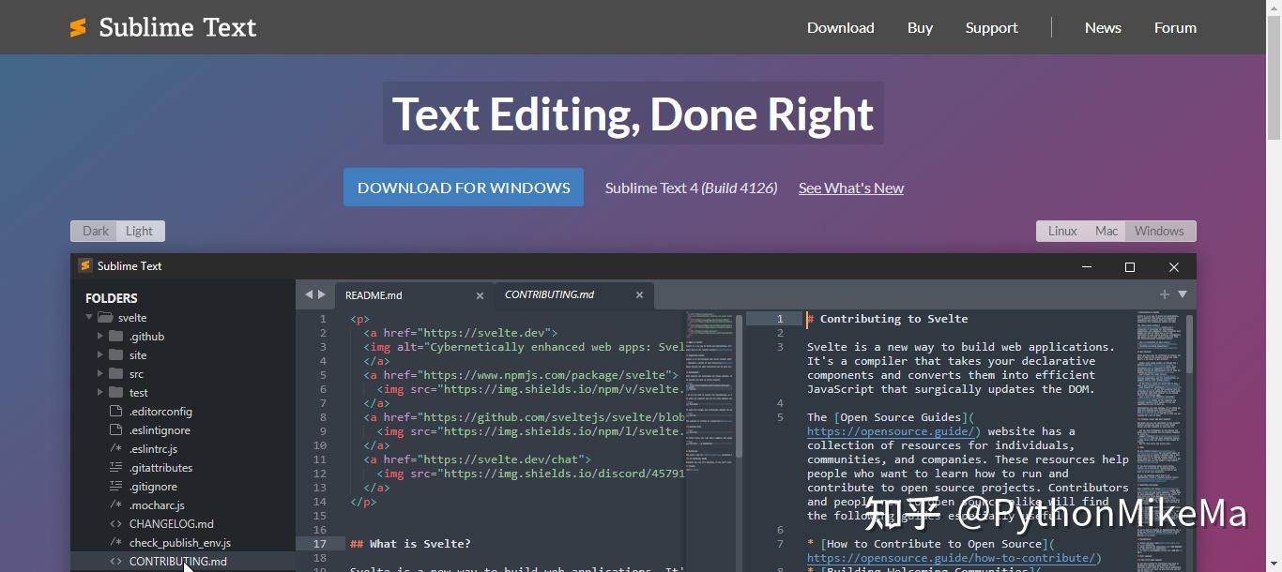
Task: Open the tab list dropdown arrow
Action: click(1183, 294)
